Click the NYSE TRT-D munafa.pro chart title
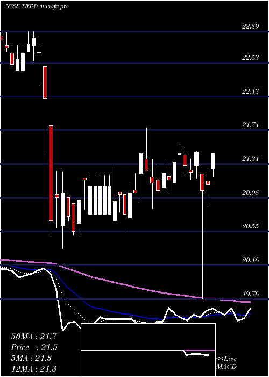269x377 pixels. 37,6
